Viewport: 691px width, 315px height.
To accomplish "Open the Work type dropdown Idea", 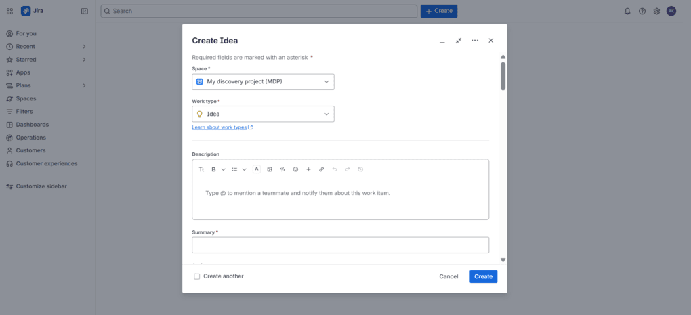I will [x=263, y=114].
